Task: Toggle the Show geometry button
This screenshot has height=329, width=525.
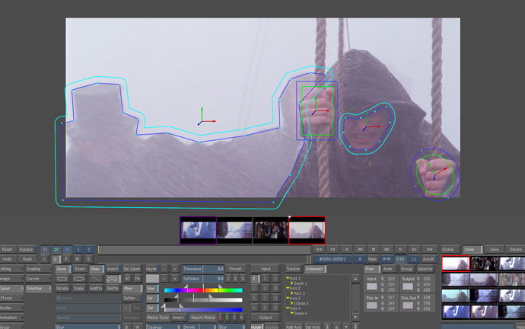Action: (96, 269)
